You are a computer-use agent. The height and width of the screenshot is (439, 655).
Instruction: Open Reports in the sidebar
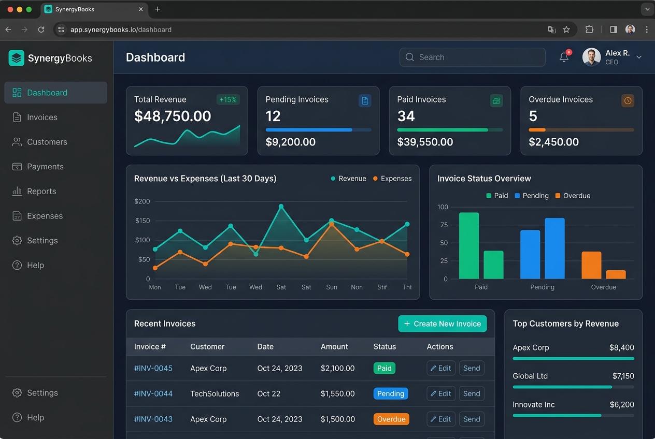tap(55, 192)
